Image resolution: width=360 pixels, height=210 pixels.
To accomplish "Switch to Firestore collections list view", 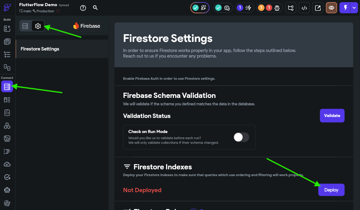I will [x=25, y=26].
